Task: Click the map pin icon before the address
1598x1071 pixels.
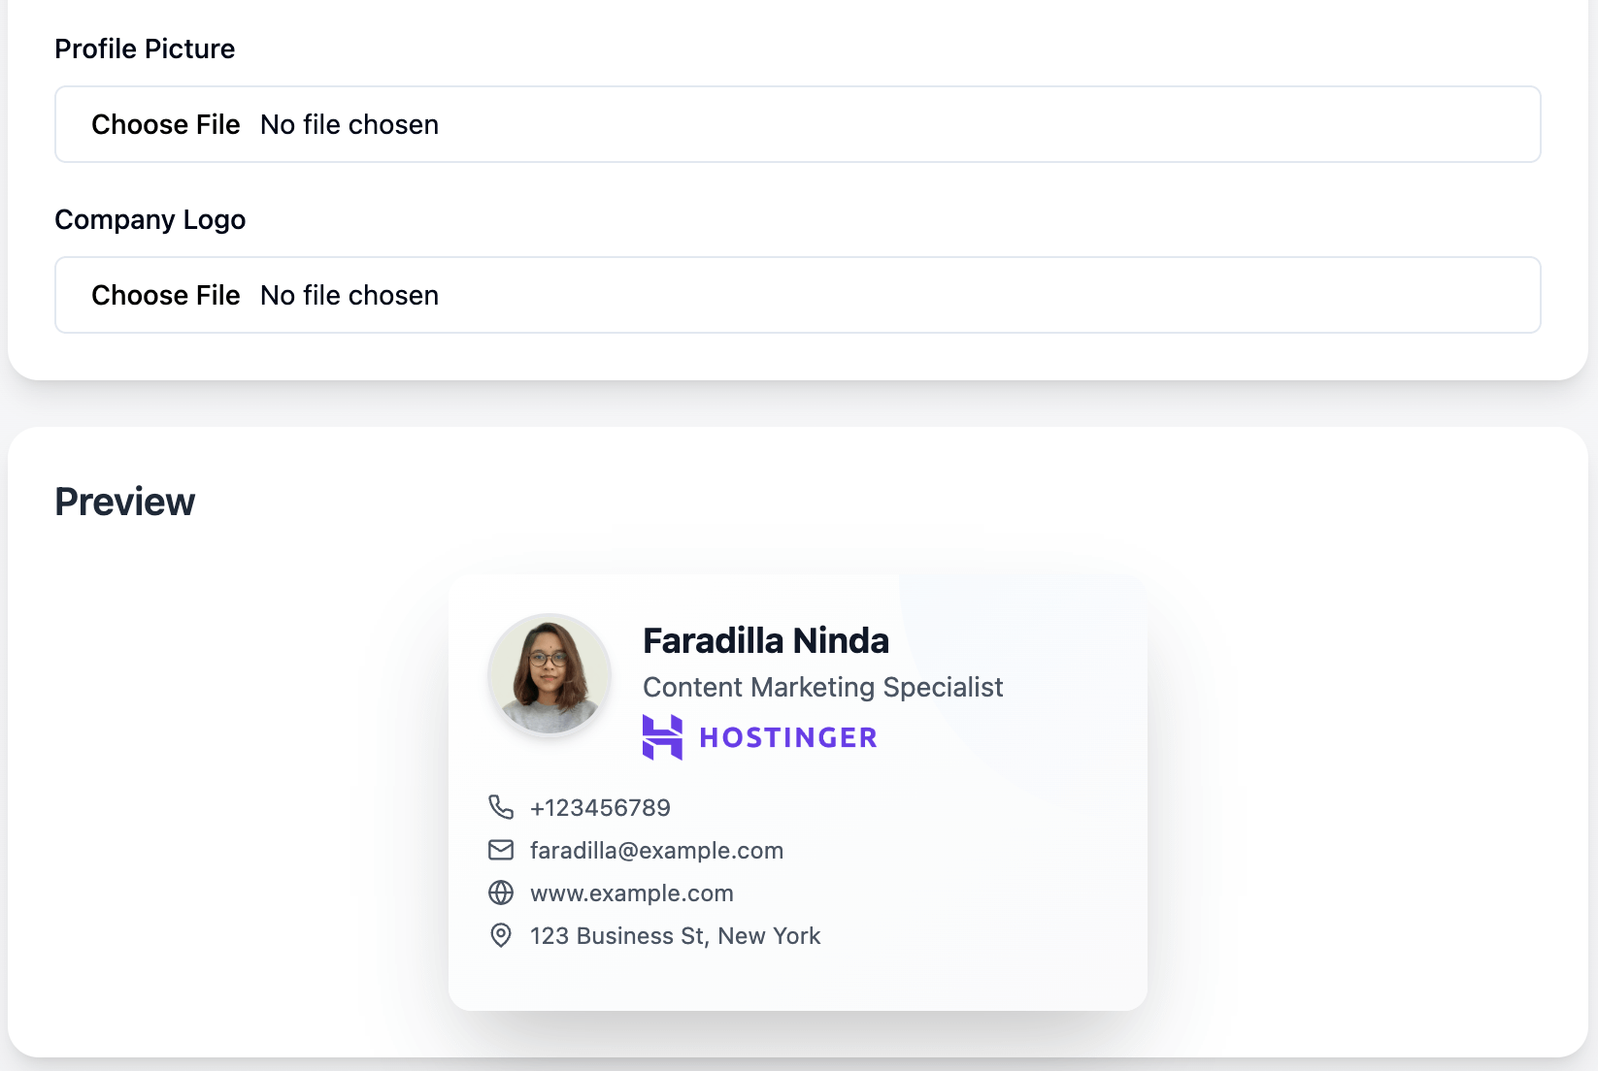Action: 501,935
